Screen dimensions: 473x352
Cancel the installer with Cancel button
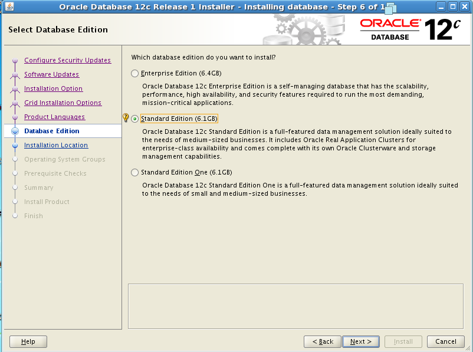tap(445, 341)
